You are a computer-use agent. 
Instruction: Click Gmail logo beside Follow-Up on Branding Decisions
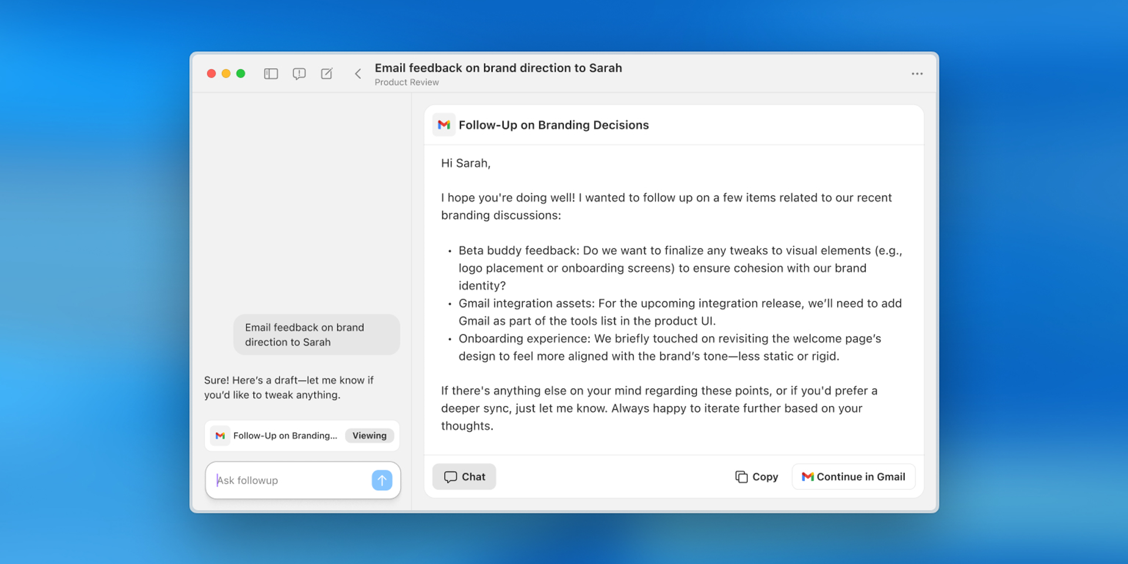pyautogui.click(x=444, y=125)
